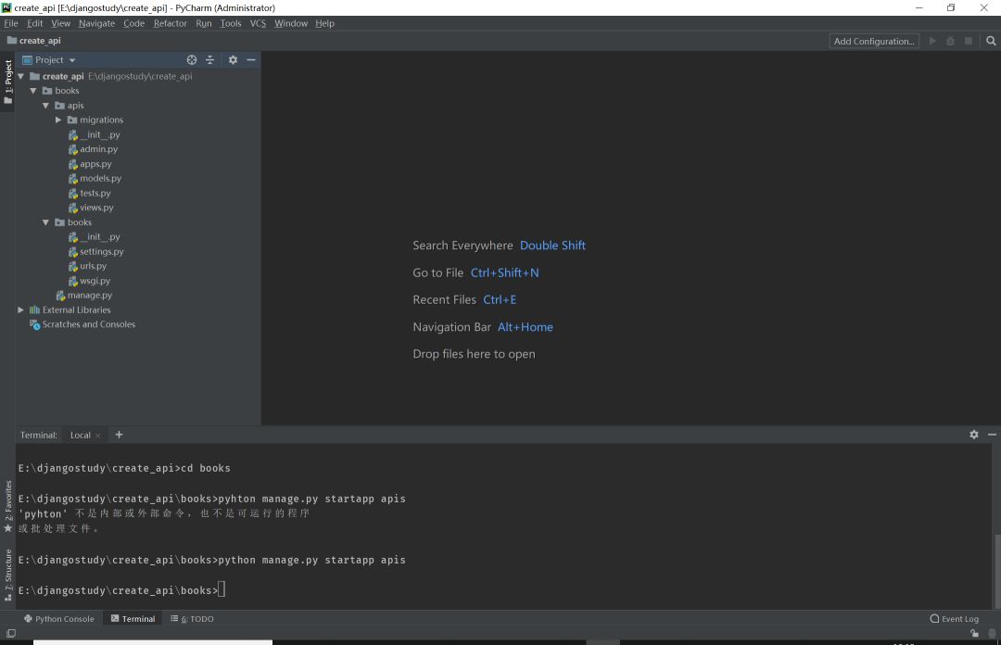Open the Help menu
This screenshot has height=645, width=1001.
click(324, 23)
